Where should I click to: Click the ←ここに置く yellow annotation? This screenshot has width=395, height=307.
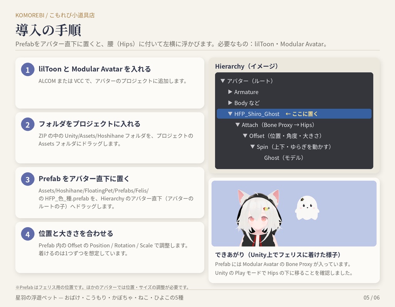click(x=302, y=114)
